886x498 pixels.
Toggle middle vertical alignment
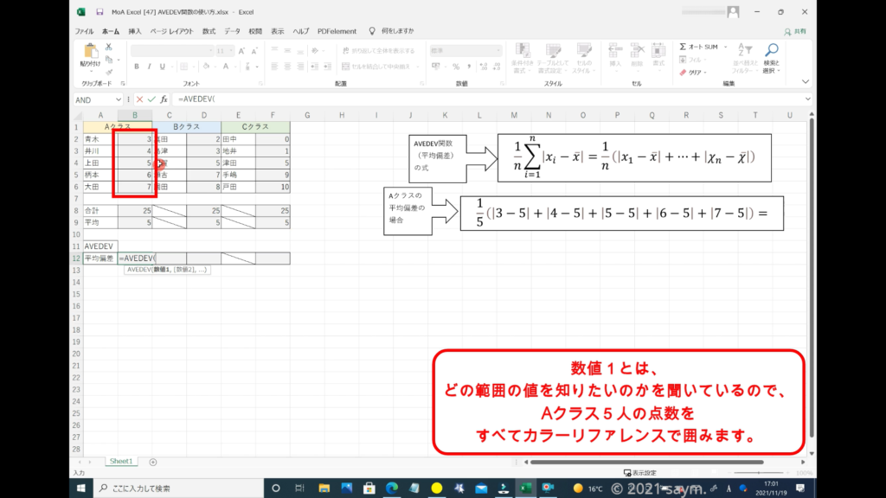click(287, 50)
